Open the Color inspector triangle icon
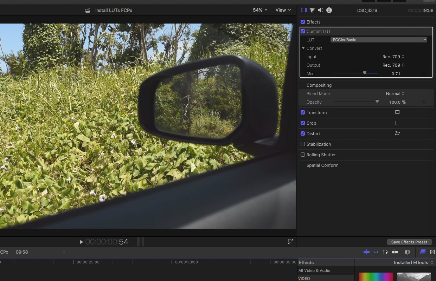Image resolution: width=436 pixels, height=281 pixels. click(312, 10)
